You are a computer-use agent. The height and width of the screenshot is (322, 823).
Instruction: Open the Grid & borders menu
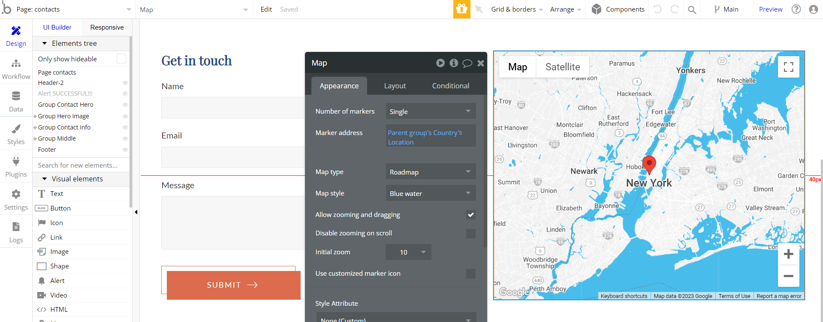pos(517,9)
